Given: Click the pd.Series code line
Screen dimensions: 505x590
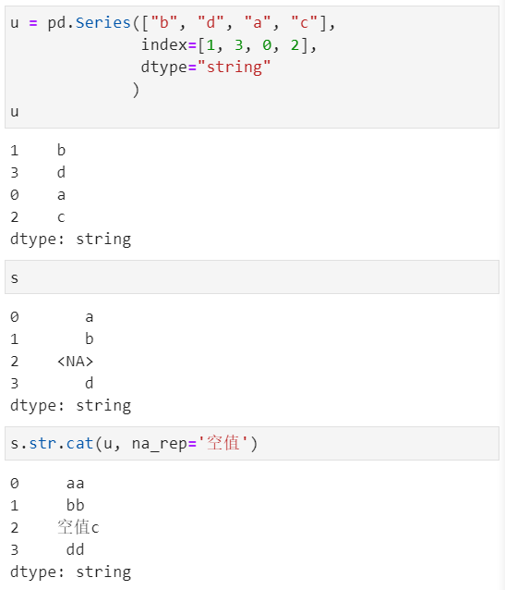Looking at the screenshot, I should pos(173,23).
